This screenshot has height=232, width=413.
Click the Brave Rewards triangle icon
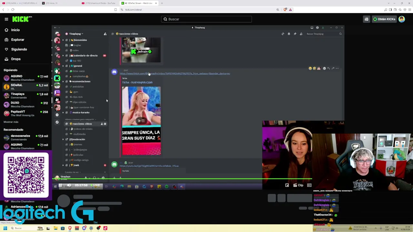[290, 10]
